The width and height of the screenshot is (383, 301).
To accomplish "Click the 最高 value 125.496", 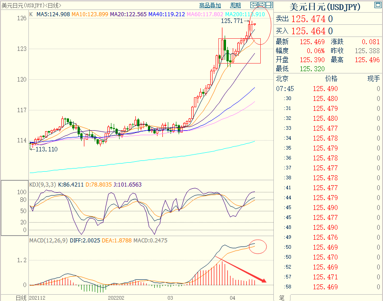I will click(x=367, y=60).
